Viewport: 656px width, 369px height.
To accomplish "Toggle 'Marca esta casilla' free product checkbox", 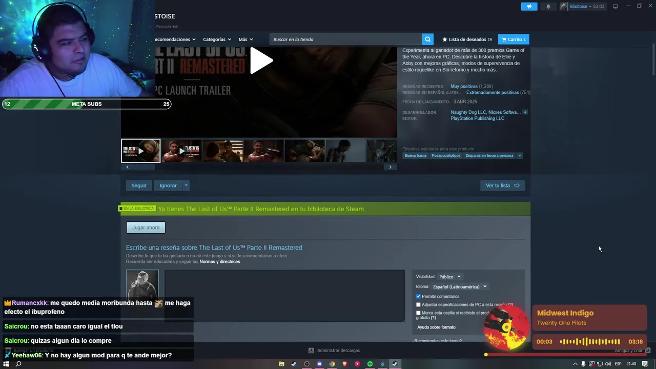I will click(x=418, y=313).
